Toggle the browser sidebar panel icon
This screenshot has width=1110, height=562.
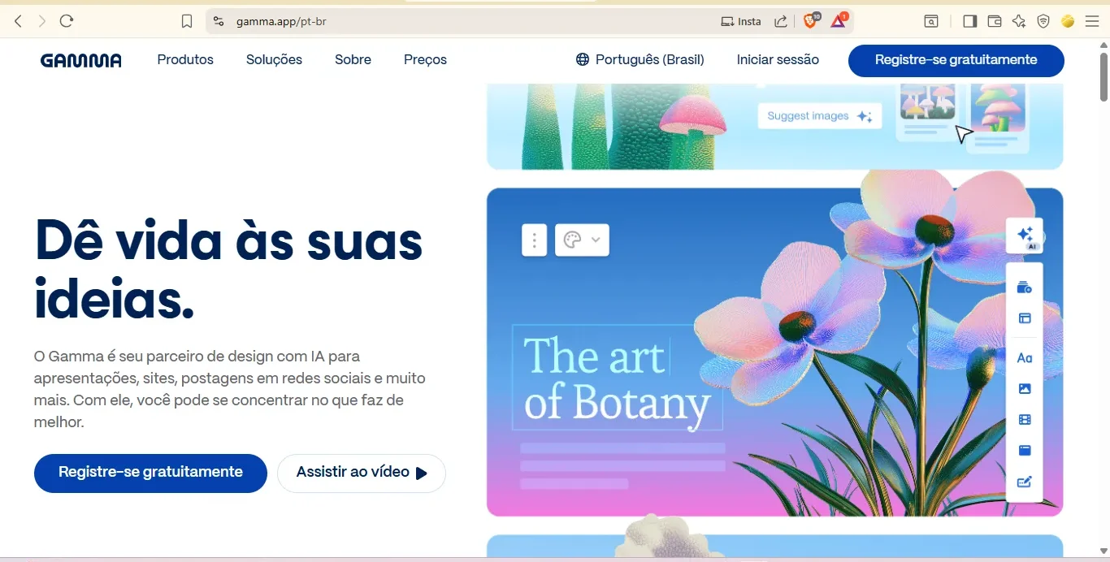point(969,22)
